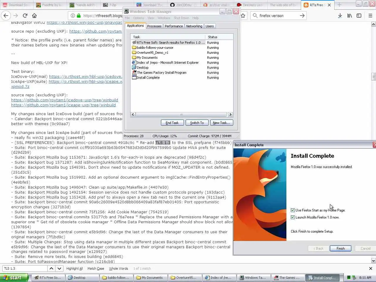Screen dimensions: 376x282
Task: Open a new Firefox tab
Action: [x=339, y=5]
